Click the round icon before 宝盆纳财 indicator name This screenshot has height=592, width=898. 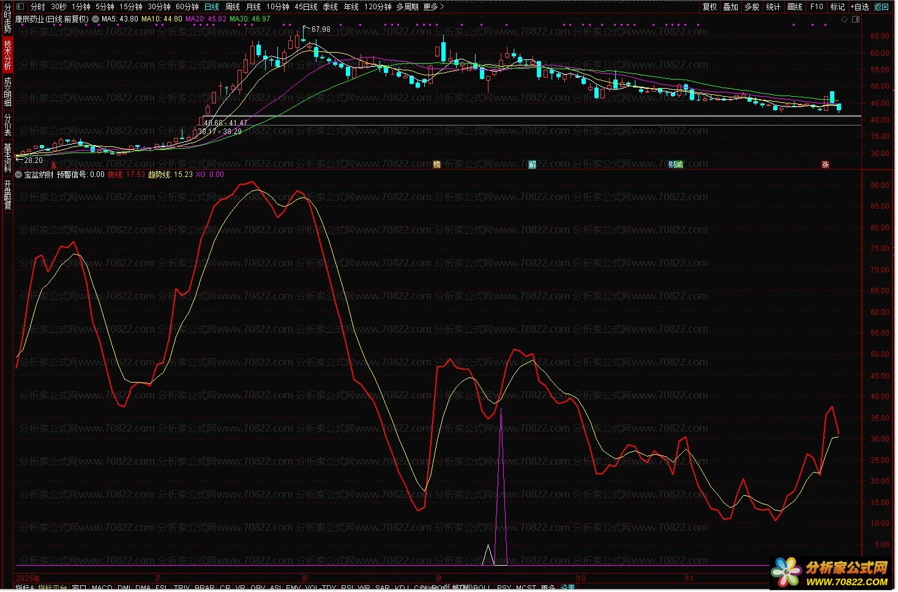[18, 174]
